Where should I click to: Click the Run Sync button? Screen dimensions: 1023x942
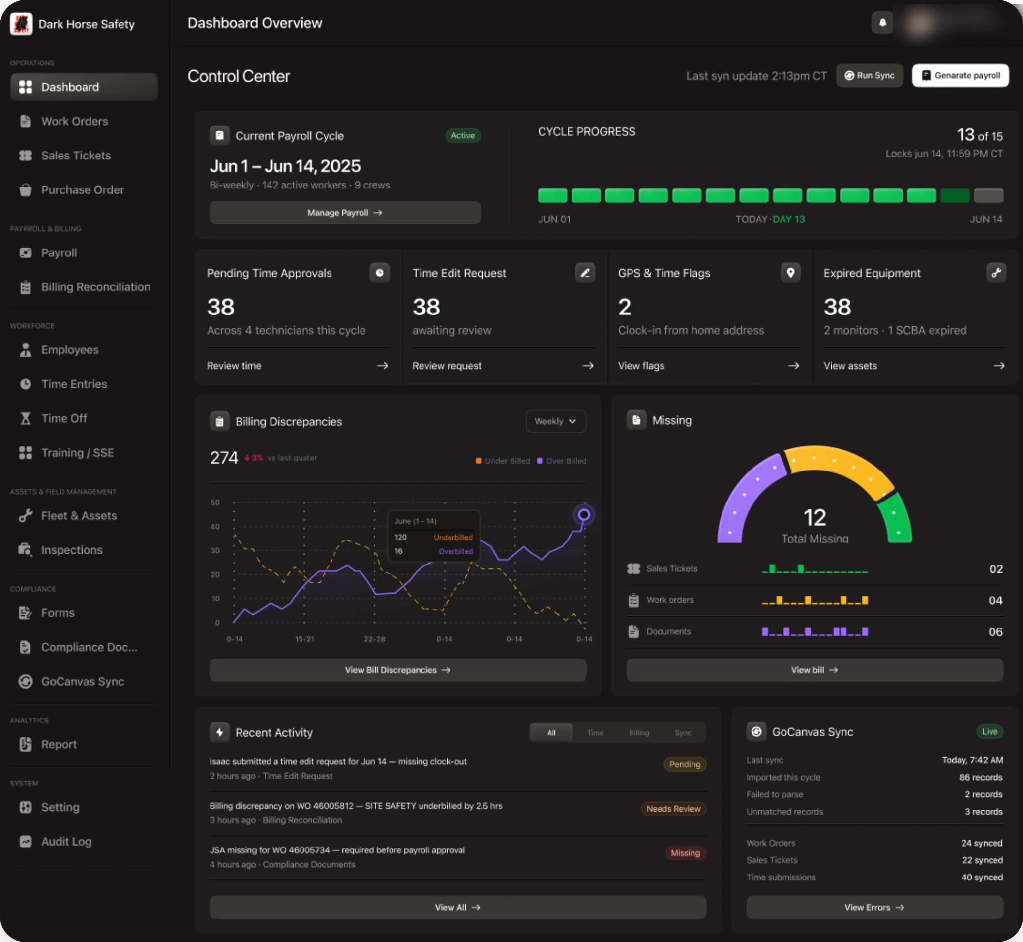tap(870, 75)
